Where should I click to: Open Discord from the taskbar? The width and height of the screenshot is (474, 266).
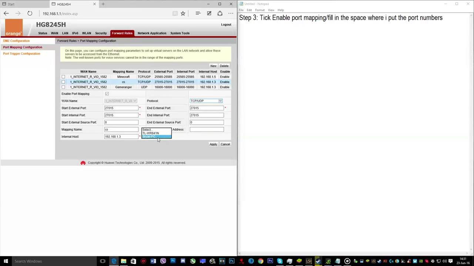[x=183, y=261]
